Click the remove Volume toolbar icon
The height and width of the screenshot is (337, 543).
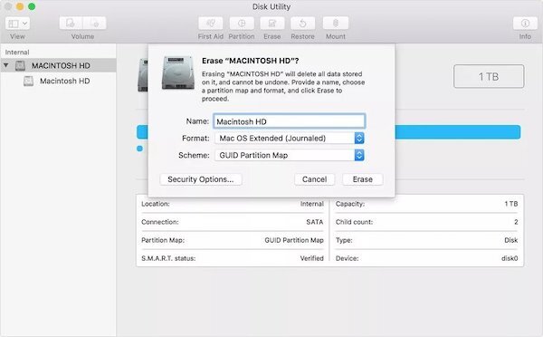94,24
